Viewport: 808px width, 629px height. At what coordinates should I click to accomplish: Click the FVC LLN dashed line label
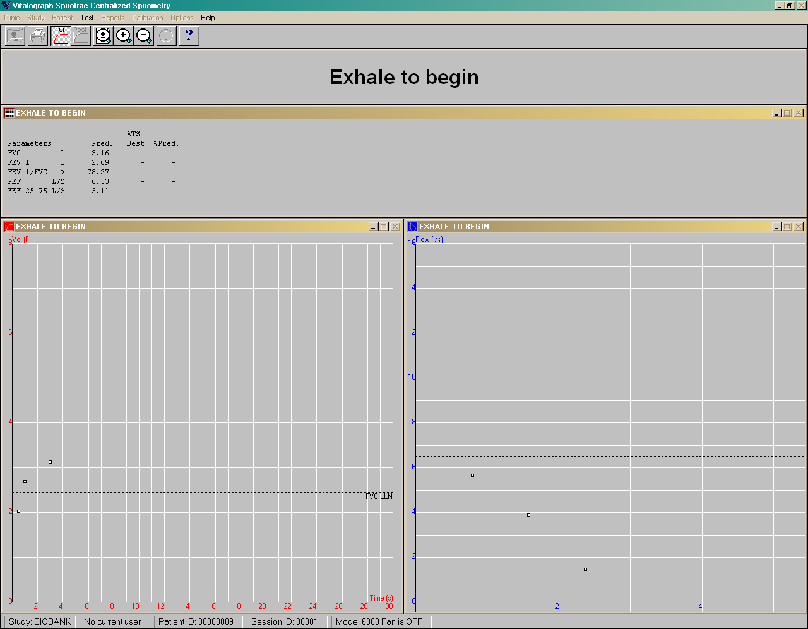(379, 496)
